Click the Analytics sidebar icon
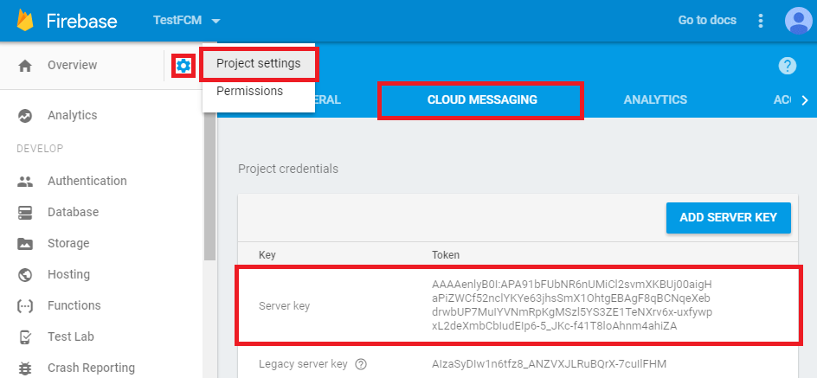Image resolution: width=817 pixels, height=378 pixels. coord(25,116)
